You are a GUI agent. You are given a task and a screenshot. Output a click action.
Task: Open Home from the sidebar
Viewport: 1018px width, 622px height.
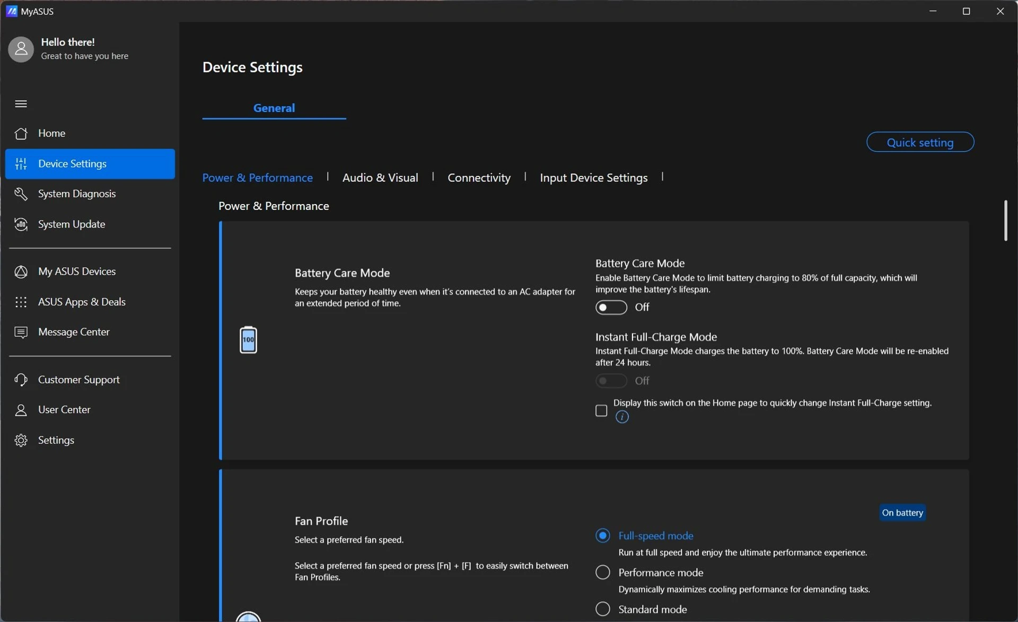pos(90,133)
